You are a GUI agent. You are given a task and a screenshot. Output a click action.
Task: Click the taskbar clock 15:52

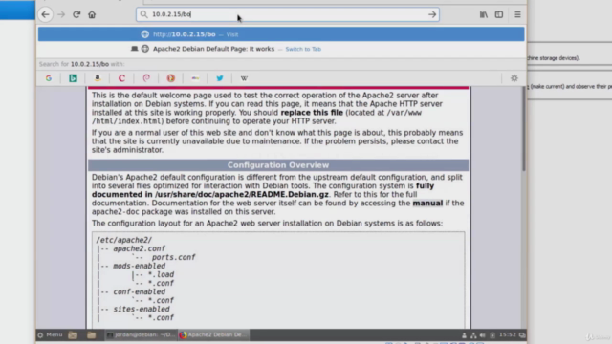tap(508, 335)
